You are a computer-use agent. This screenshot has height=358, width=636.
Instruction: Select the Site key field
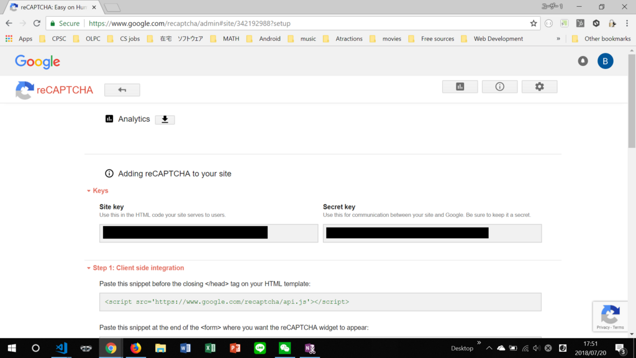[209, 233]
